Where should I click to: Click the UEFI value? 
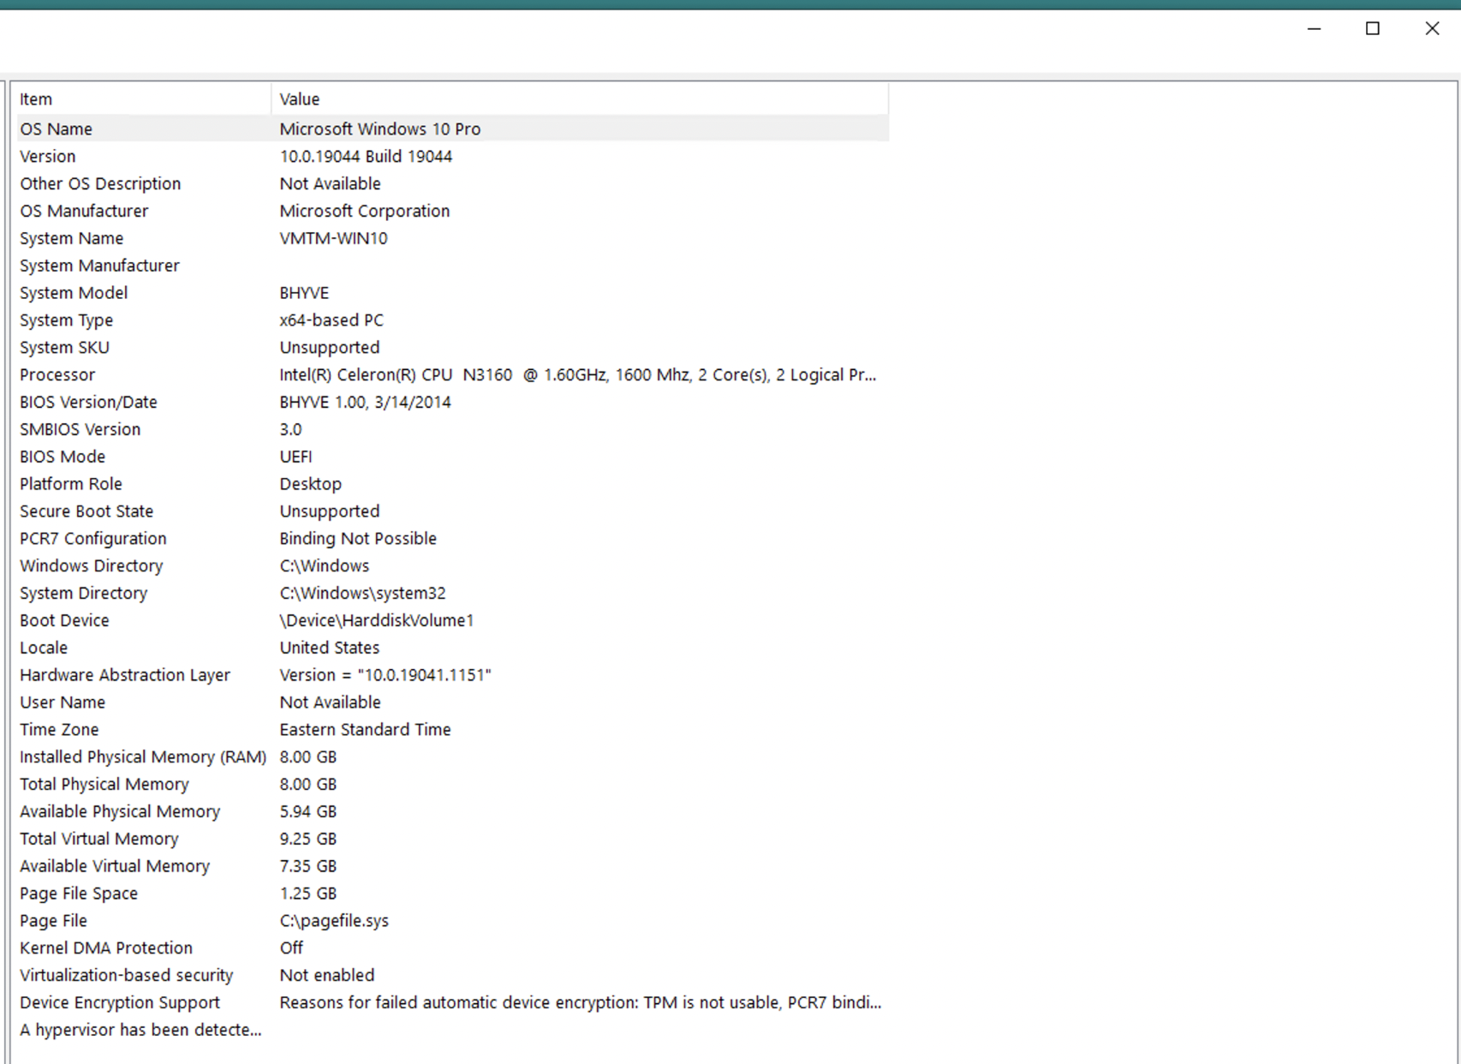295,457
